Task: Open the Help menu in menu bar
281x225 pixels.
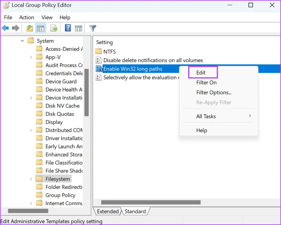Action: [x=65, y=18]
